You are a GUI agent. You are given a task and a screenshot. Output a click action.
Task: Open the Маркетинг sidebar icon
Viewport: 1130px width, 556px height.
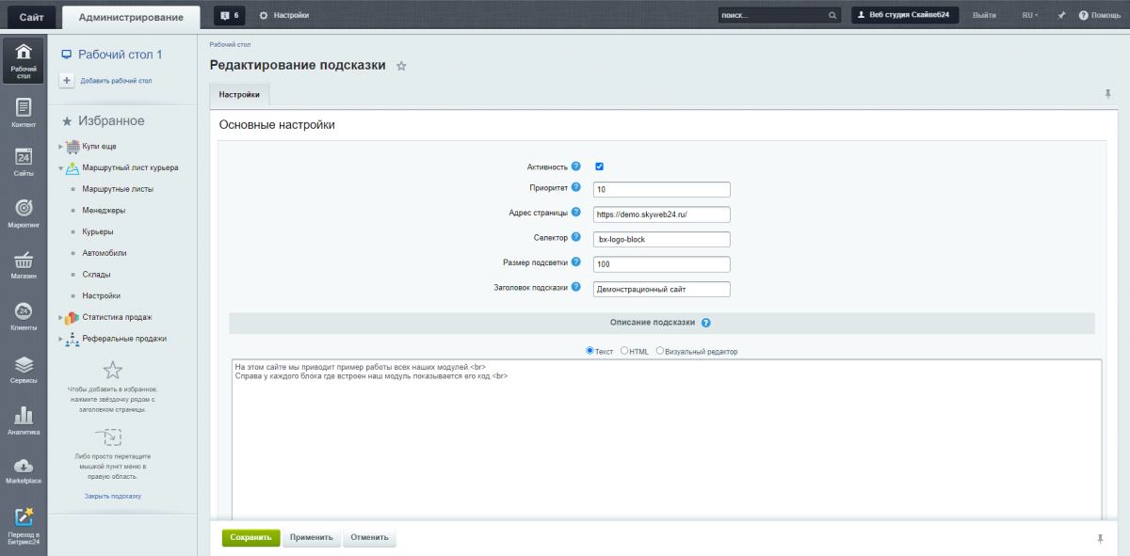coord(24,213)
